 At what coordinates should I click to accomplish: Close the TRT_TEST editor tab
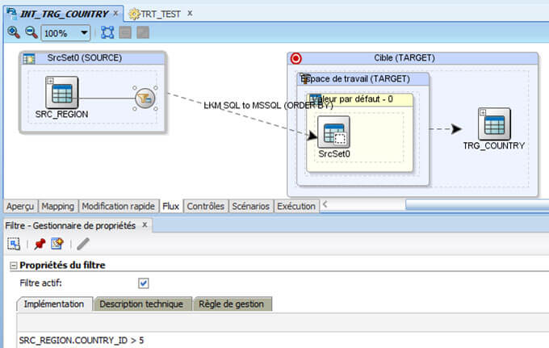[x=190, y=13]
